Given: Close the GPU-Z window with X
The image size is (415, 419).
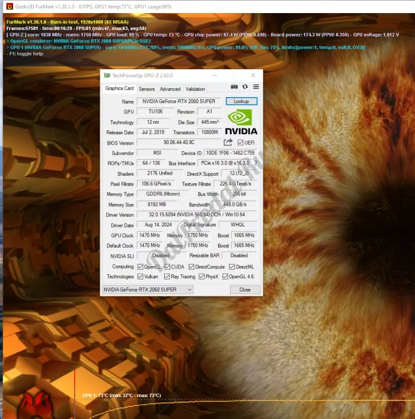Looking at the screenshot, I should click(x=253, y=75).
